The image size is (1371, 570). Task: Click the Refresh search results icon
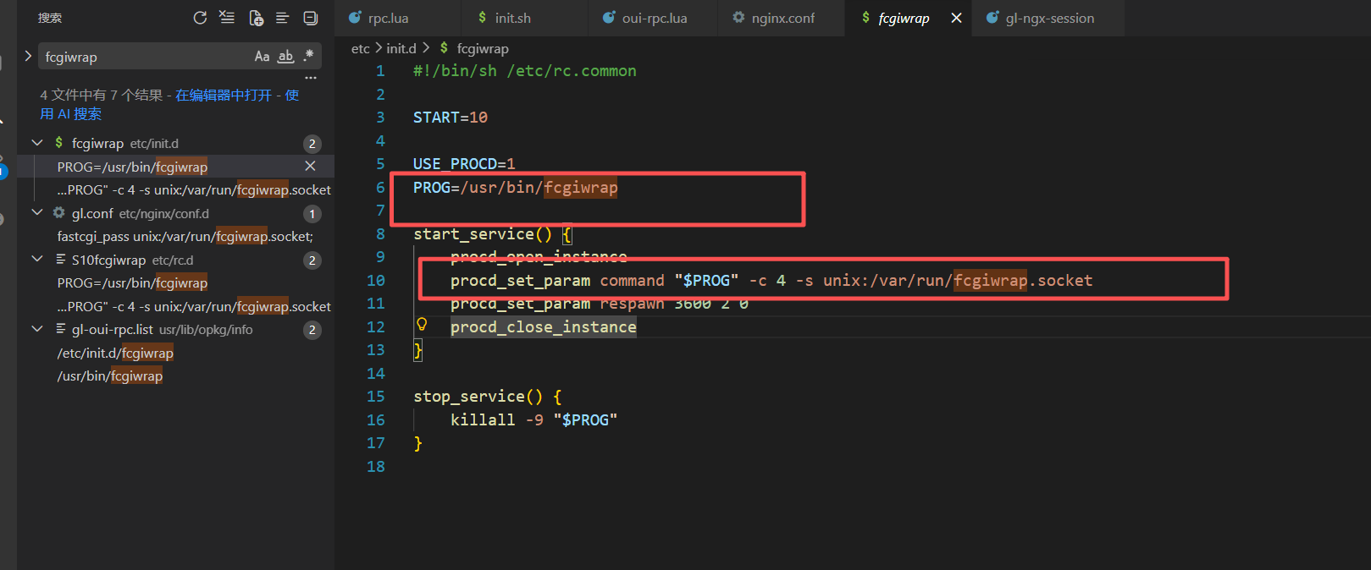200,18
